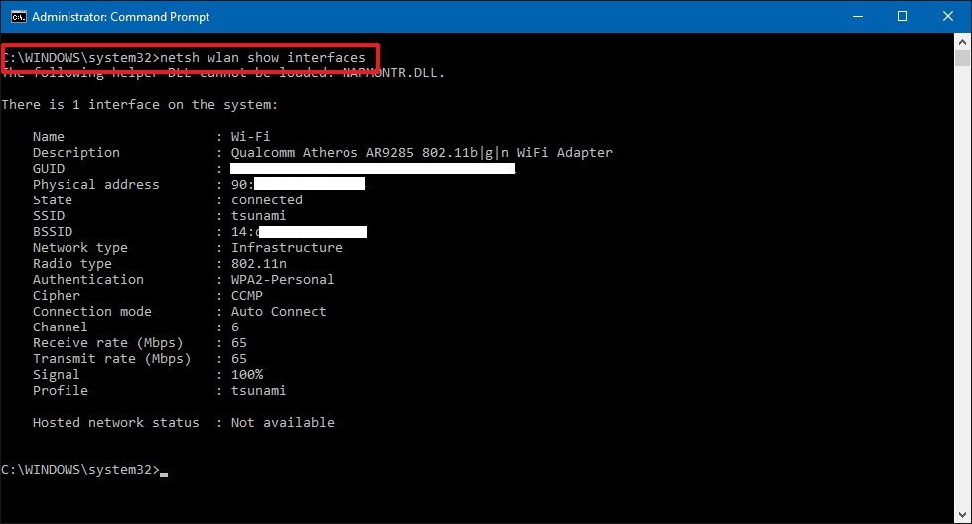This screenshot has height=524, width=972.
Task: Click the blinking cursor at the prompt
Action: [164, 475]
